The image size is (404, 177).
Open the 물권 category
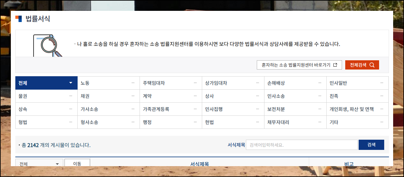46,96
